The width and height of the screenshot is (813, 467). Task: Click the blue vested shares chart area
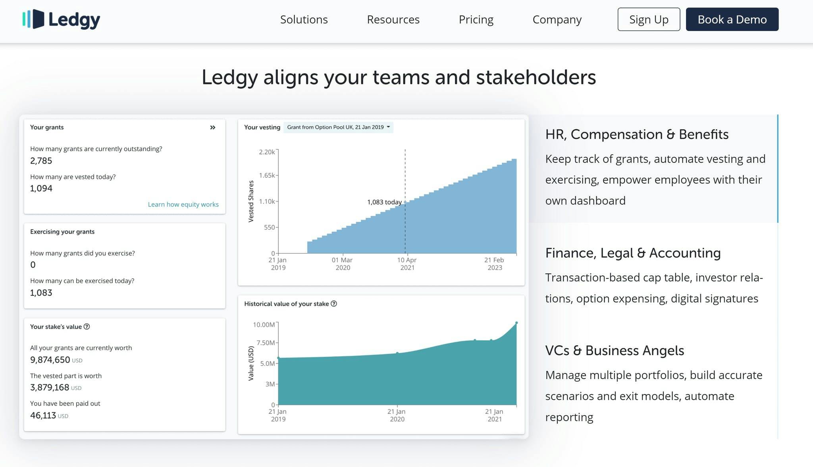point(457,222)
